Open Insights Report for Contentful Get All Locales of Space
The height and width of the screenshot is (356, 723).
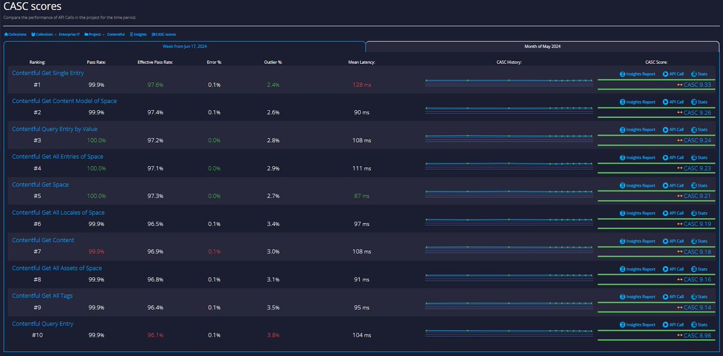[x=637, y=213]
